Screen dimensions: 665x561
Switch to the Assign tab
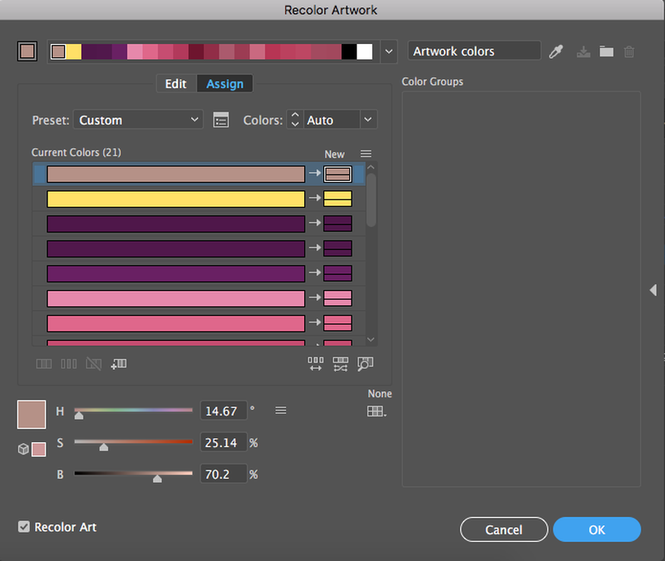pyautogui.click(x=224, y=84)
